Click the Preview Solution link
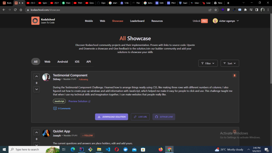This screenshot has height=153, width=272. [80, 101]
